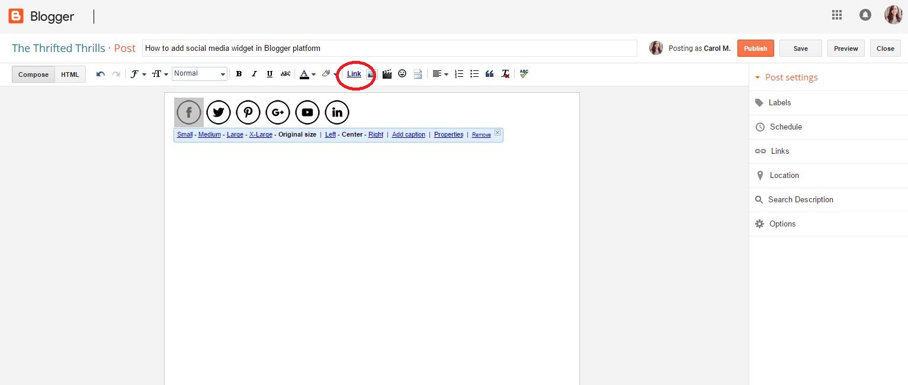This screenshot has width=908, height=385.
Task: Format selection as blockquote
Action: click(x=489, y=73)
